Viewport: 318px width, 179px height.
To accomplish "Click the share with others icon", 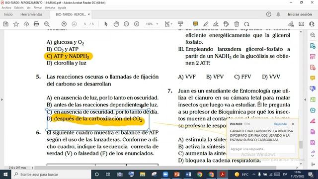I will (x=312, y=24).
